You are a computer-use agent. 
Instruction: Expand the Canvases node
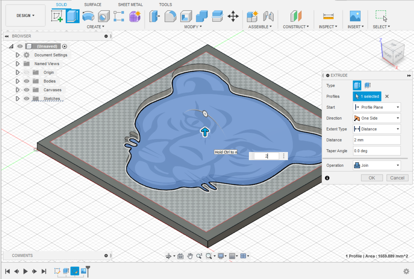pos(17,90)
